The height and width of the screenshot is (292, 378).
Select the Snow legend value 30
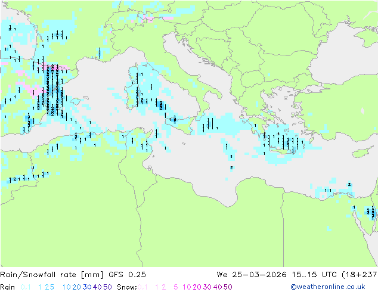point(207,287)
